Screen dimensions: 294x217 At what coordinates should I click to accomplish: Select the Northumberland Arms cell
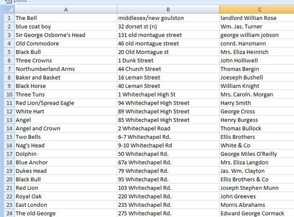click(66, 69)
